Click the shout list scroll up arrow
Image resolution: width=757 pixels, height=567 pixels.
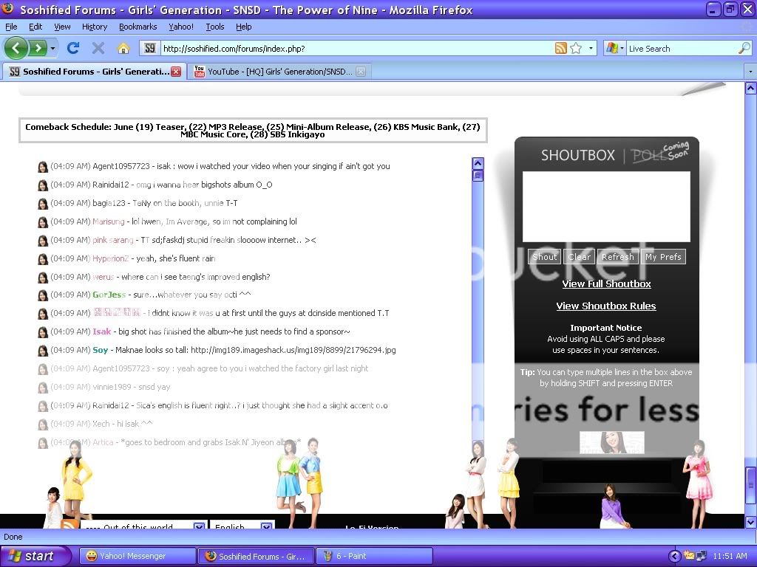pyautogui.click(x=478, y=163)
